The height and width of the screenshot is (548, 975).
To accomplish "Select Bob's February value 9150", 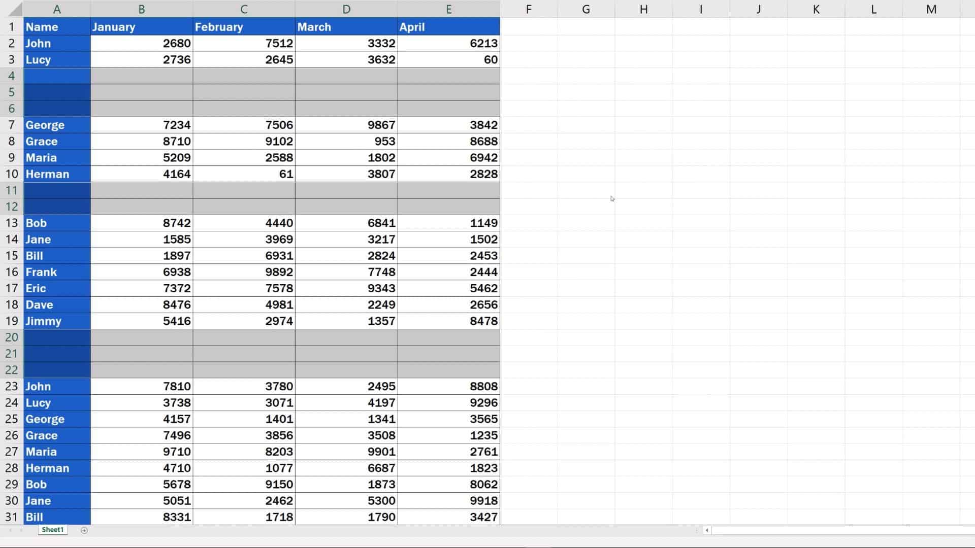I will pyautogui.click(x=244, y=485).
